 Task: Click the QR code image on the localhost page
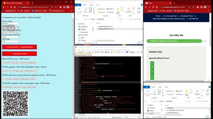pyautogui.click(x=15, y=103)
